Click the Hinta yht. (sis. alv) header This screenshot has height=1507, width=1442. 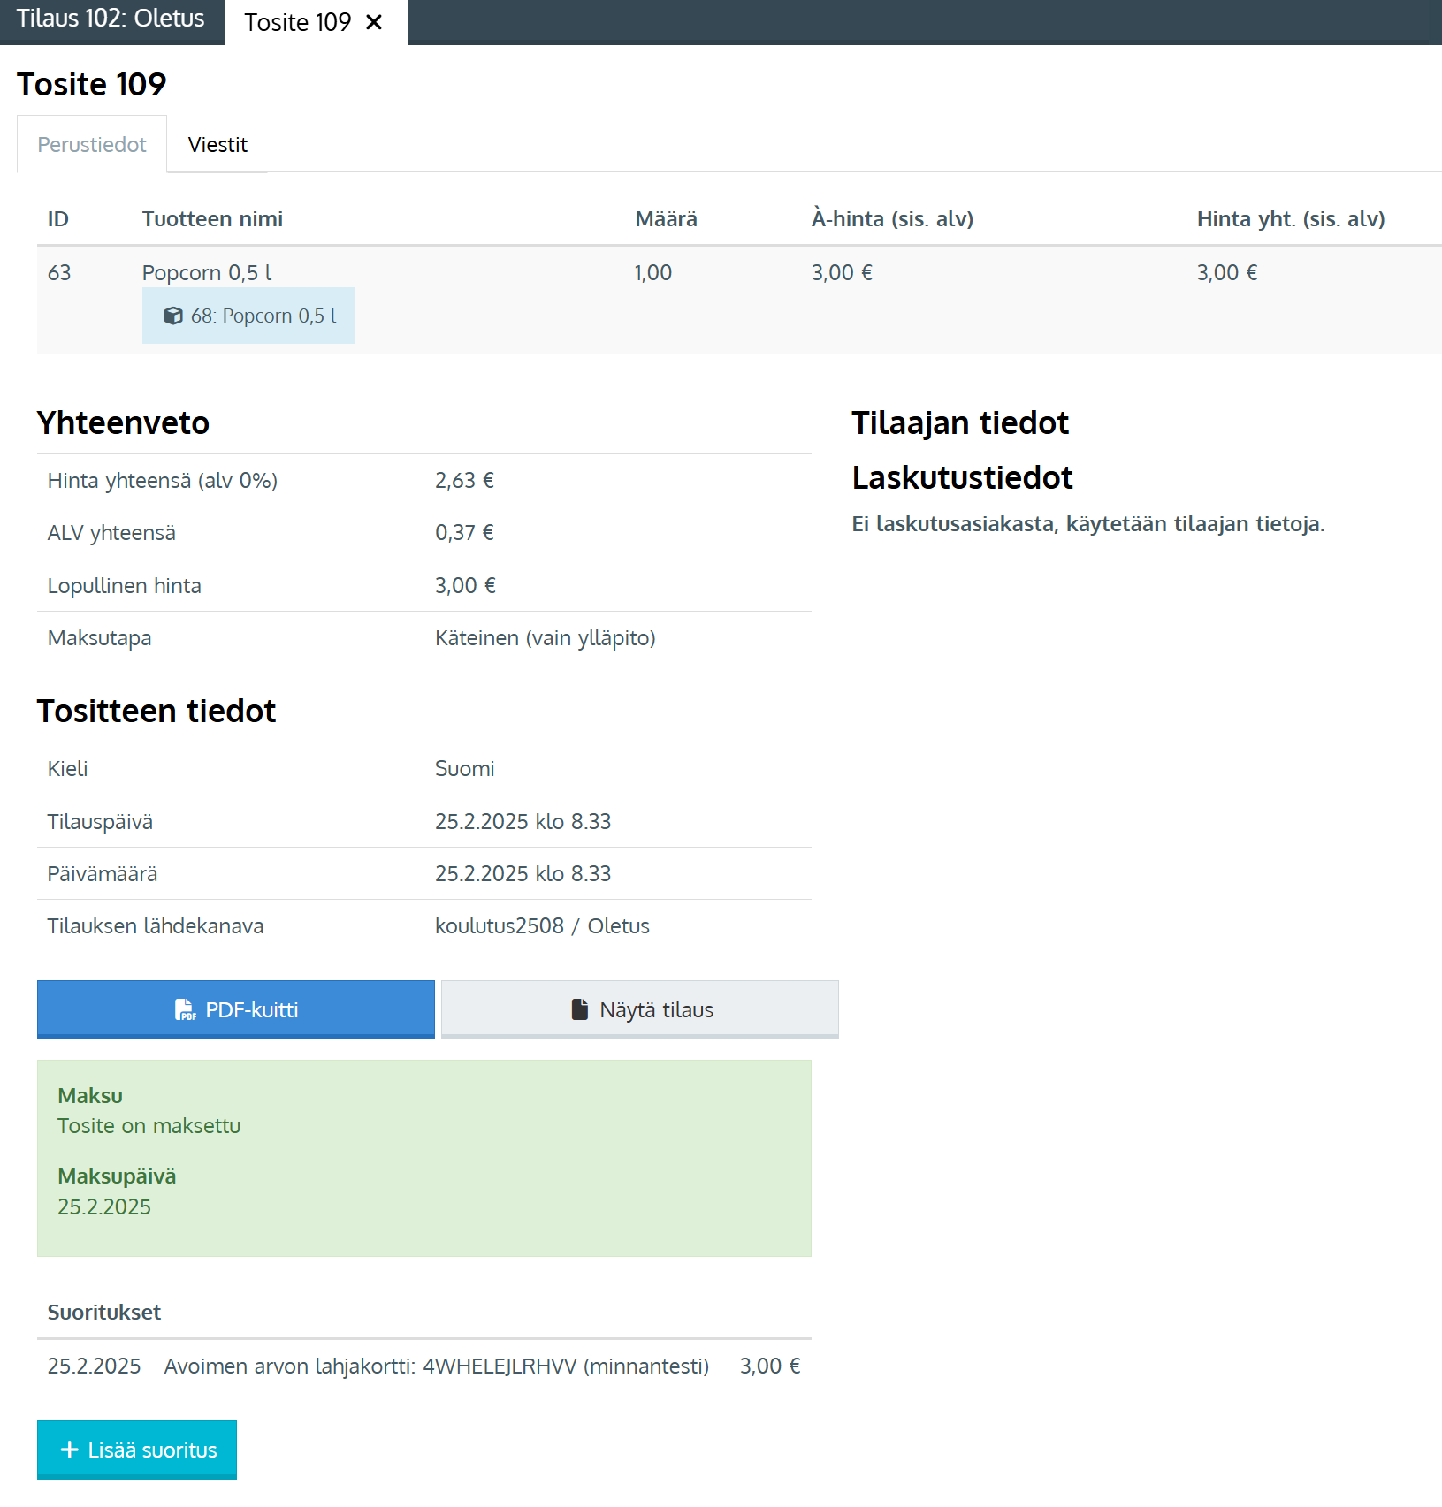(x=1291, y=218)
